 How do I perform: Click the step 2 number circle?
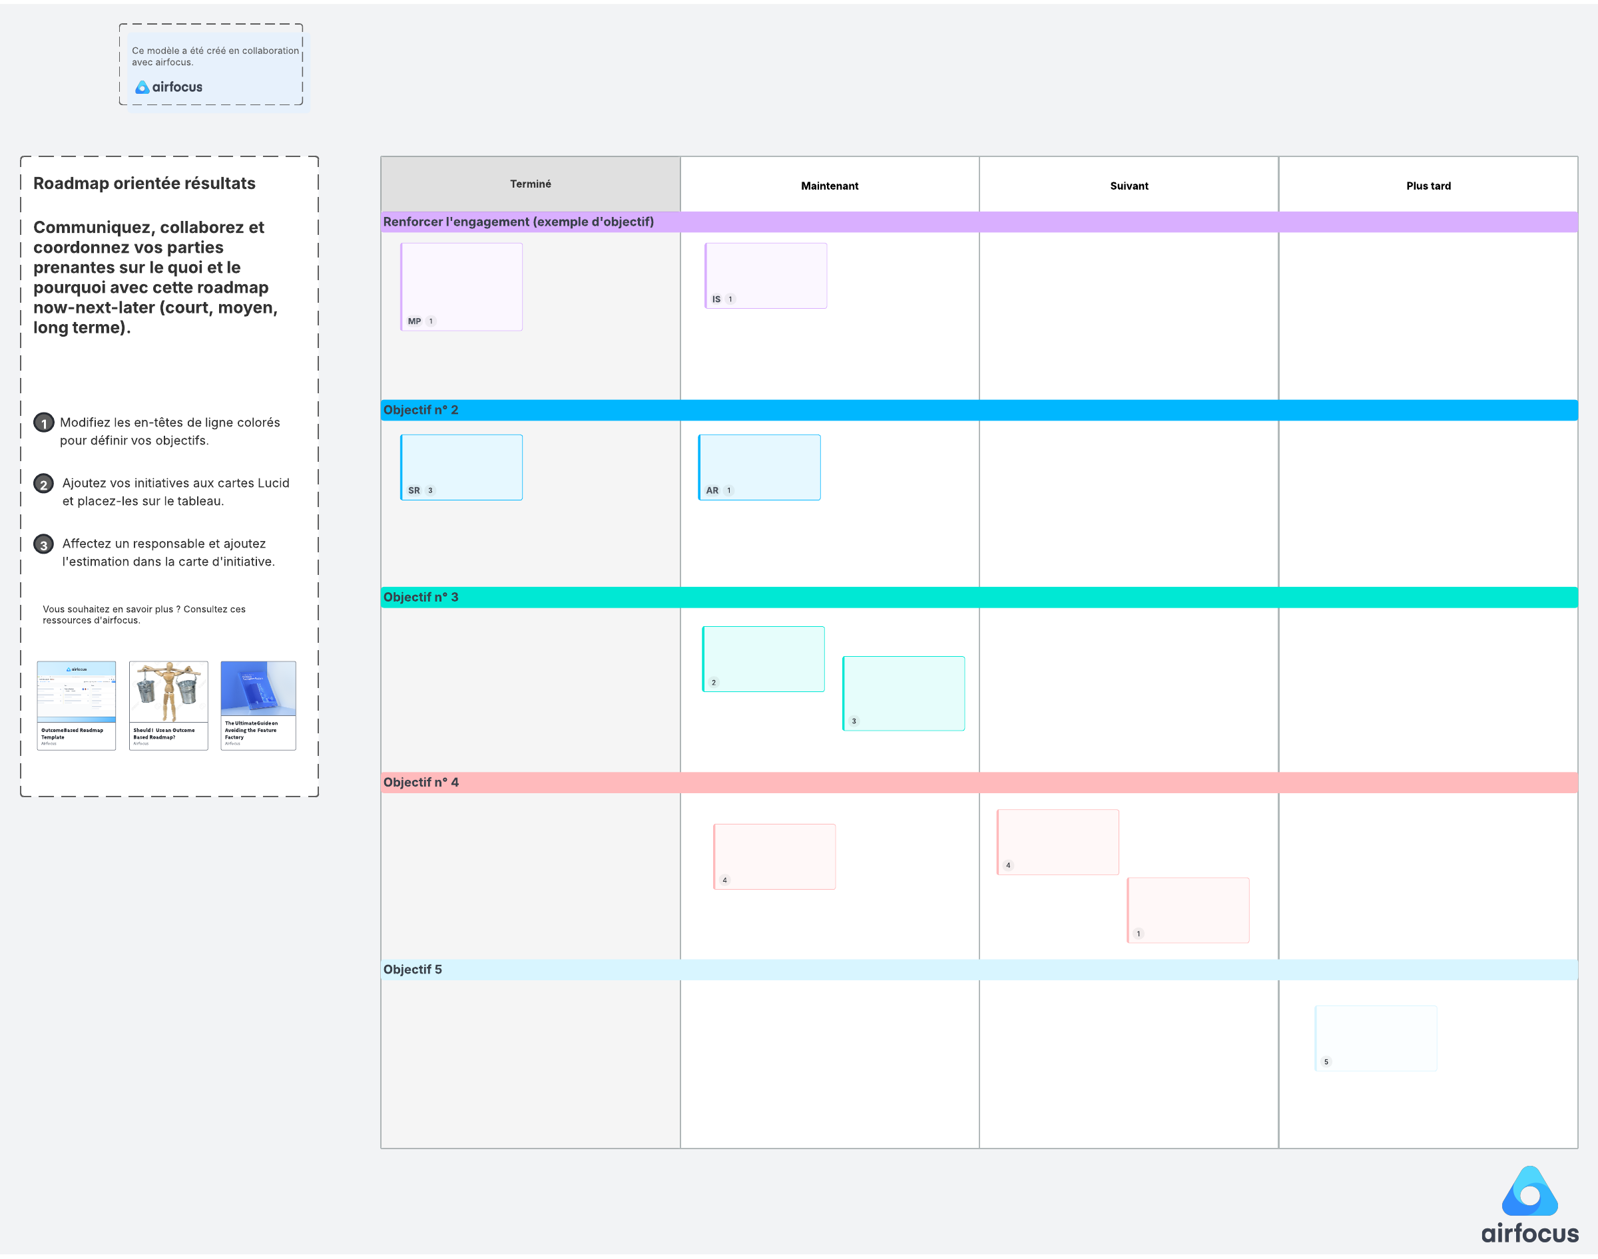coord(43,484)
